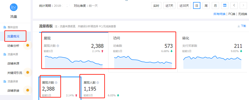Switch statistics period to 周
Viewport: 249px width, 100px height.
point(206,5)
